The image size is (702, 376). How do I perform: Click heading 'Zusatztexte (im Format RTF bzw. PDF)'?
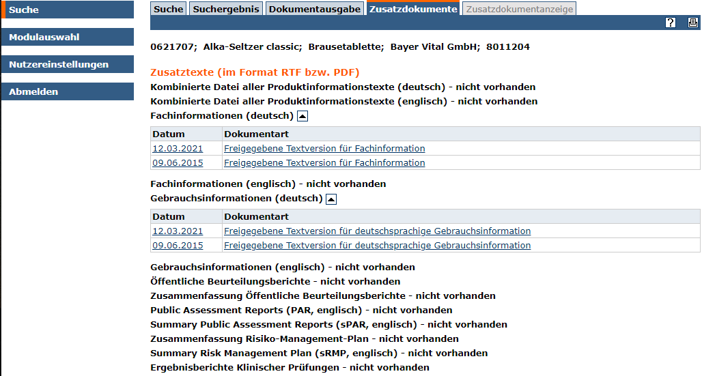tap(255, 72)
